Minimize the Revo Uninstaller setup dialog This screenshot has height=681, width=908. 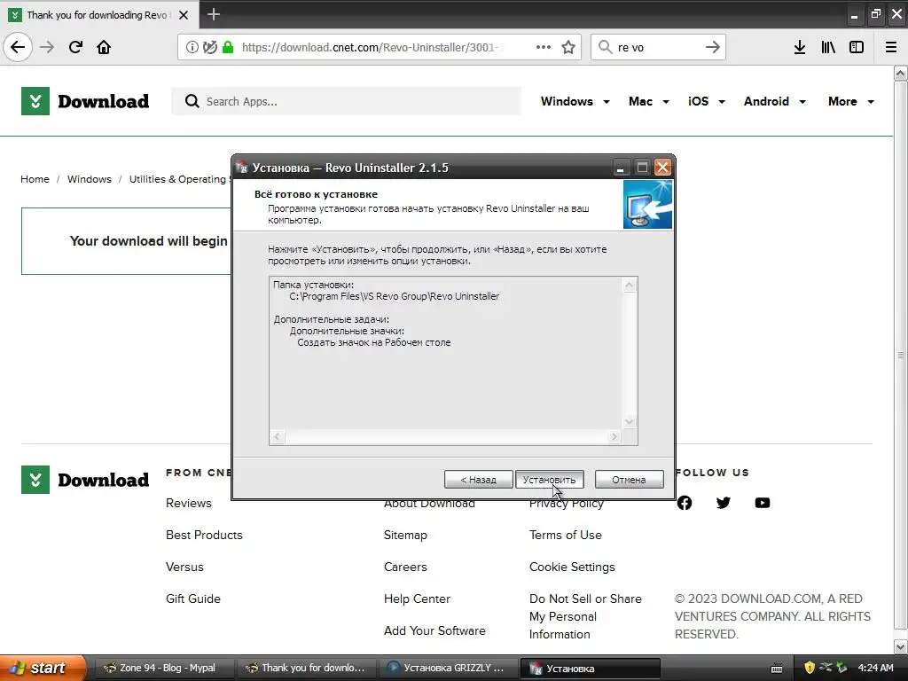pos(620,168)
